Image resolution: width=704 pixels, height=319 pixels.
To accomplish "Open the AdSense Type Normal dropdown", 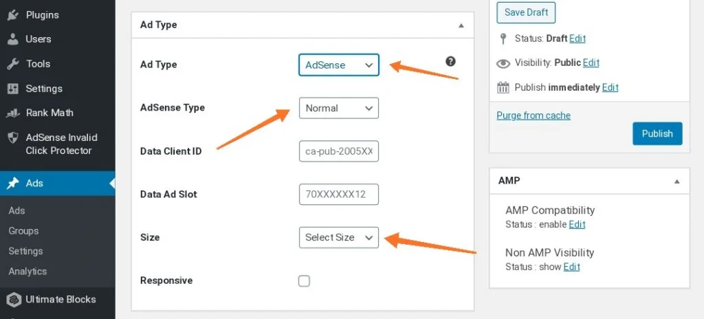I will coord(339,108).
